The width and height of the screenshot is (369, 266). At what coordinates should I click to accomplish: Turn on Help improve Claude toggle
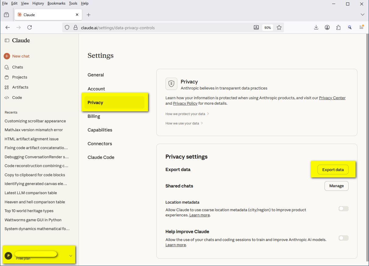pos(343,238)
